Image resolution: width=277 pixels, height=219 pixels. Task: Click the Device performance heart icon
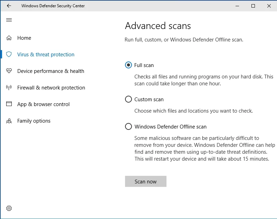(9, 71)
